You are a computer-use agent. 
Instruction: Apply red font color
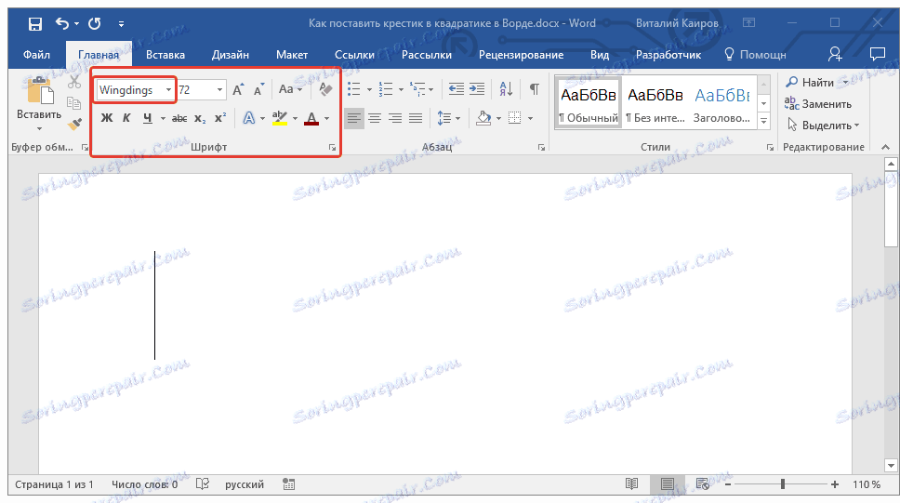[x=311, y=118]
